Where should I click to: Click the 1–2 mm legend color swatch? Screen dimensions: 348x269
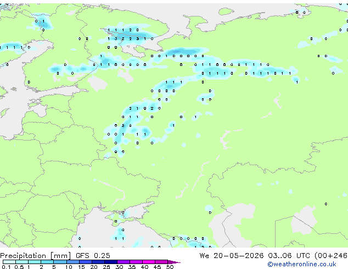[x=35, y=262]
